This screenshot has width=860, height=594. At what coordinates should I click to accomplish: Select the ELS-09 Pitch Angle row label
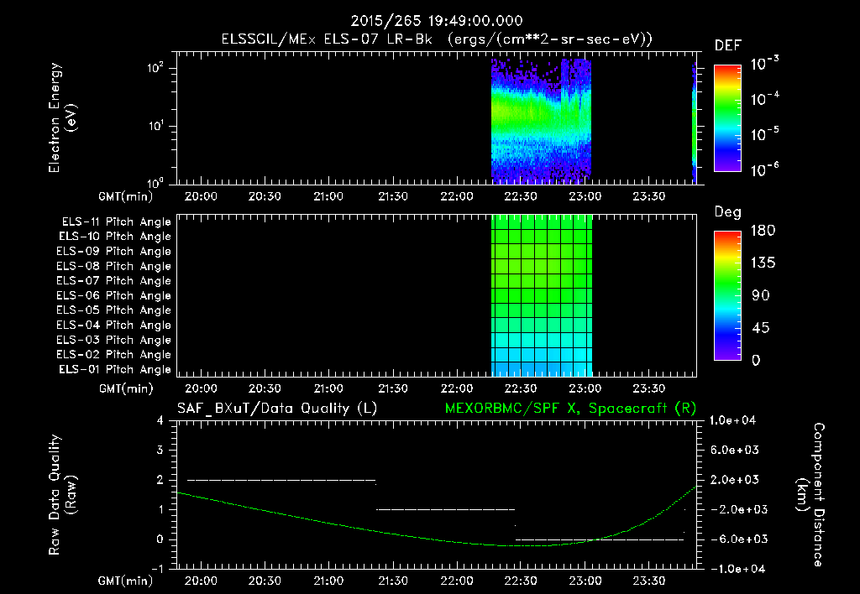pyautogui.click(x=114, y=252)
